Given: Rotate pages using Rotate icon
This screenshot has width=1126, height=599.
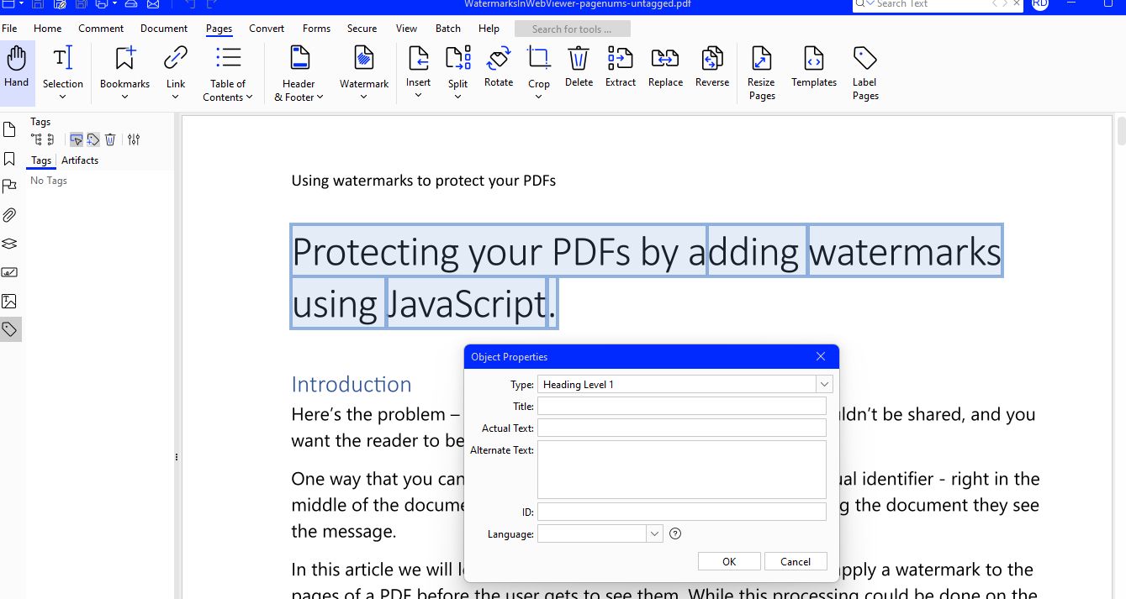Looking at the screenshot, I should coord(499,58).
